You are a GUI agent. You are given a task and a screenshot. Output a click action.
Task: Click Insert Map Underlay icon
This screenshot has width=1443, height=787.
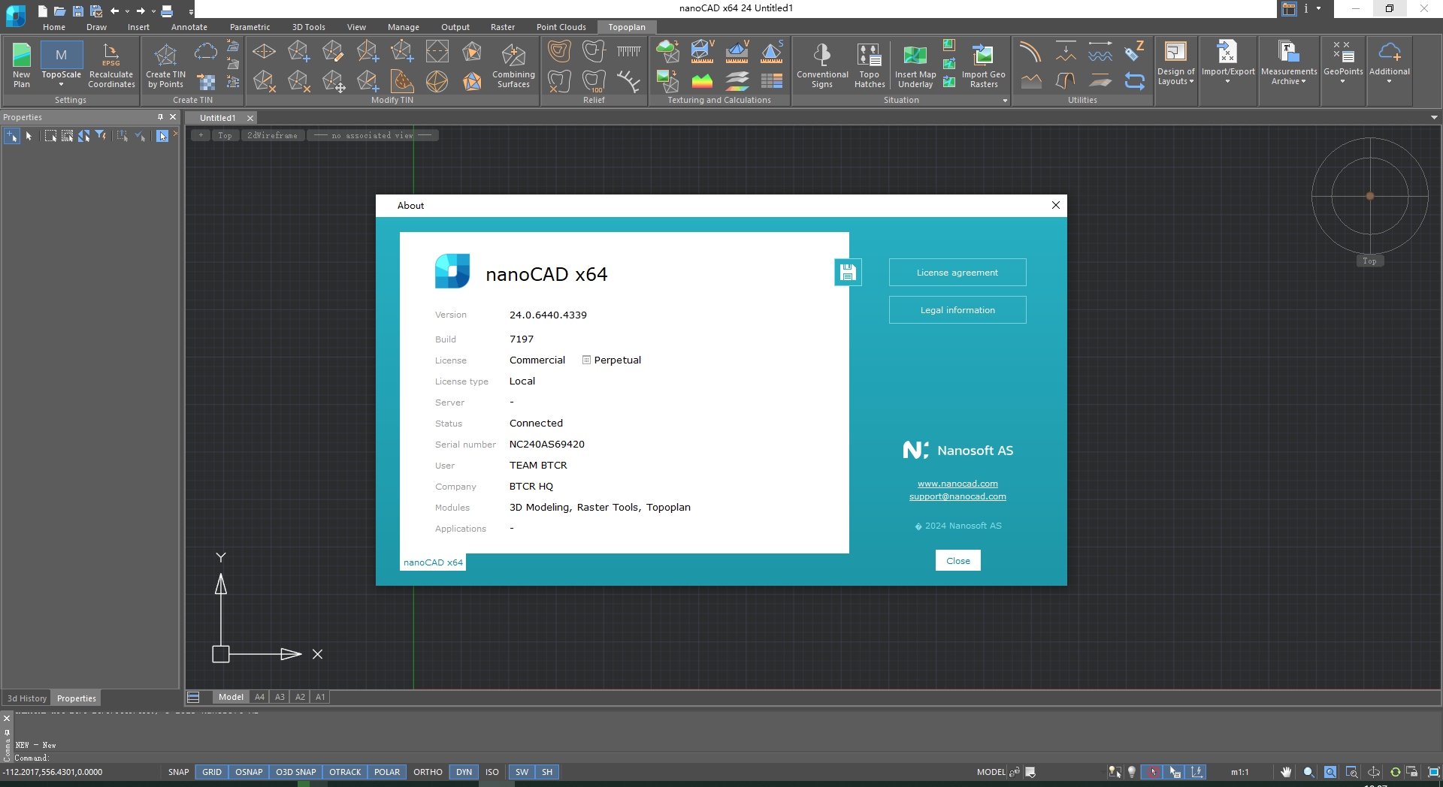click(915, 65)
